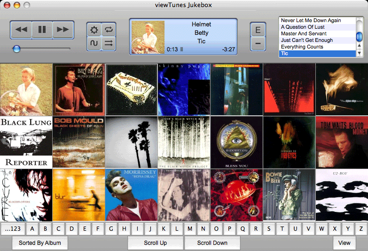Select Just Can't Get Enough track
This screenshot has width=368, height=251.
coord(317,40)
